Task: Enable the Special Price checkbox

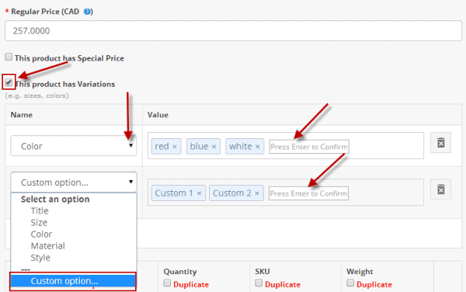Action: pos(9,57)
